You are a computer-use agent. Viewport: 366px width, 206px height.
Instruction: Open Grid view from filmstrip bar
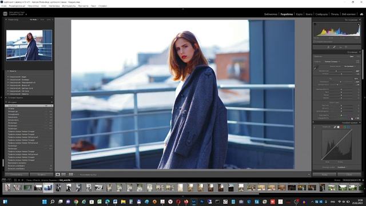click(15, 180)
